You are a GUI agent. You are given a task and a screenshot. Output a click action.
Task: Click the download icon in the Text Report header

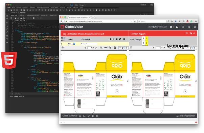[194, 33]
